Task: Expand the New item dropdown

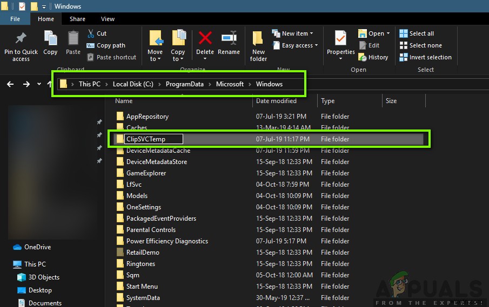Action: point(292,33)
